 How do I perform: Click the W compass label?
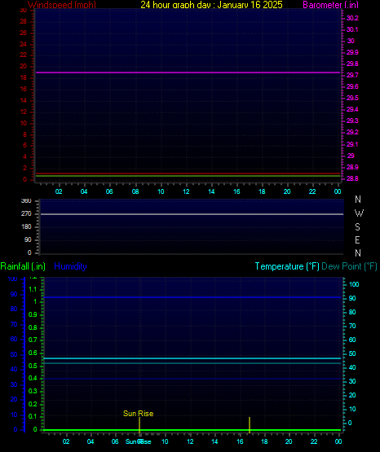click(359, 213)
